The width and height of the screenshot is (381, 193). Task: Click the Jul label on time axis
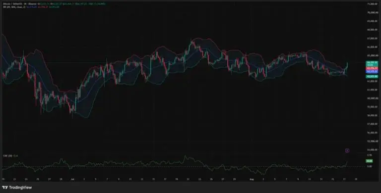[72, 179]
